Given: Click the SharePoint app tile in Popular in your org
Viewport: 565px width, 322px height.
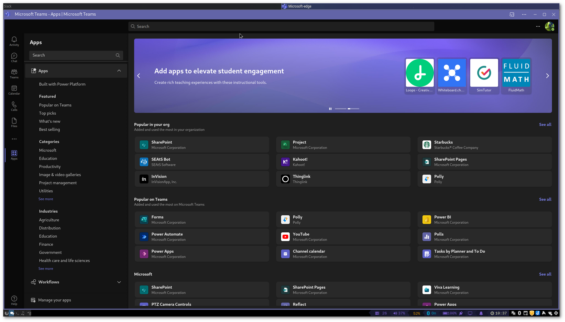Looking at the screenshot, I should [x=202, y=145].
